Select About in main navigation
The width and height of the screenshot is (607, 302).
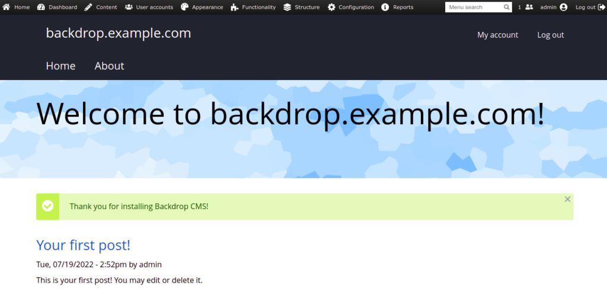coord(110,66)
